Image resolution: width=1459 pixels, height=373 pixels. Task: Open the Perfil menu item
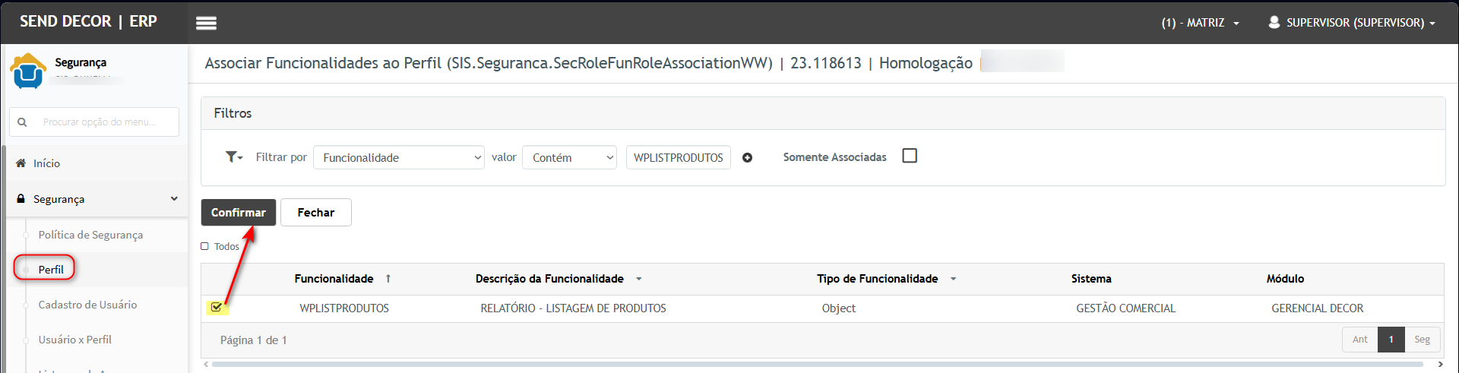(x=51, y=270)
